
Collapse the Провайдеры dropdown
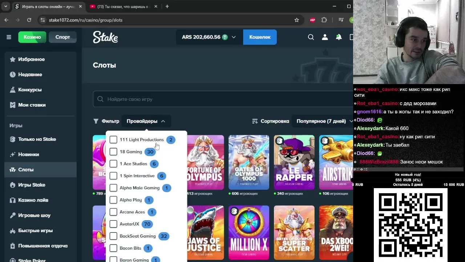tap(146, 121)
